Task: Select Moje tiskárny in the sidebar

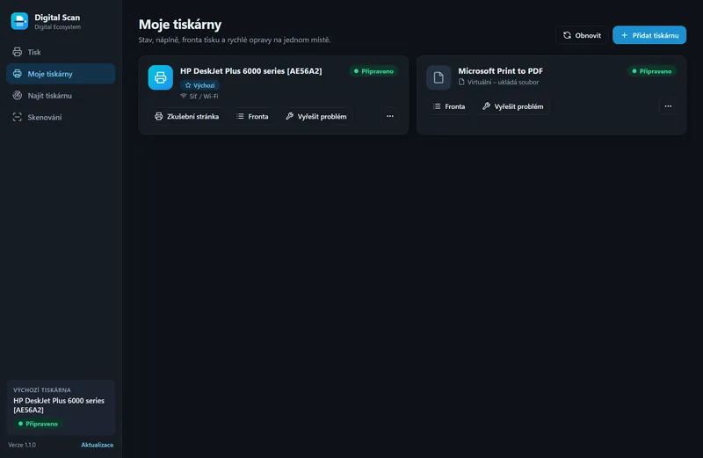Action: 61,74
